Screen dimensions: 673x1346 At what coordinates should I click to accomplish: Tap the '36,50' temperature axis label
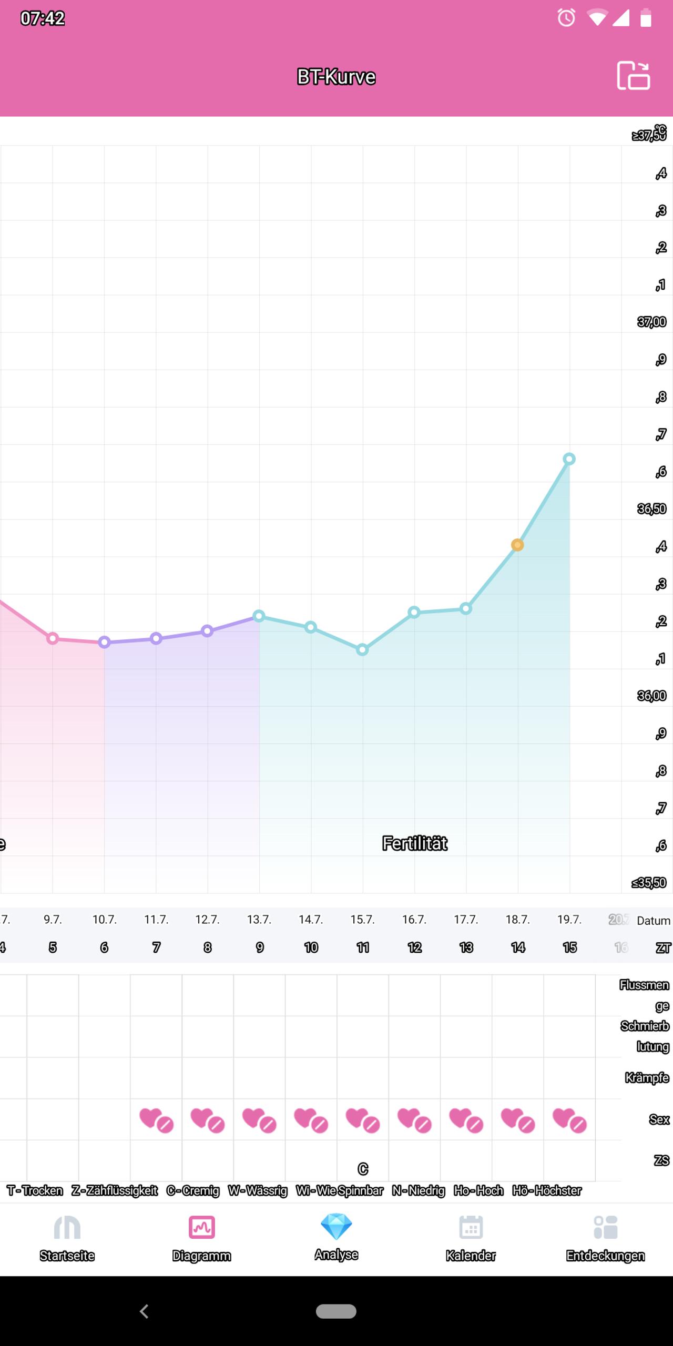[652, 509]
